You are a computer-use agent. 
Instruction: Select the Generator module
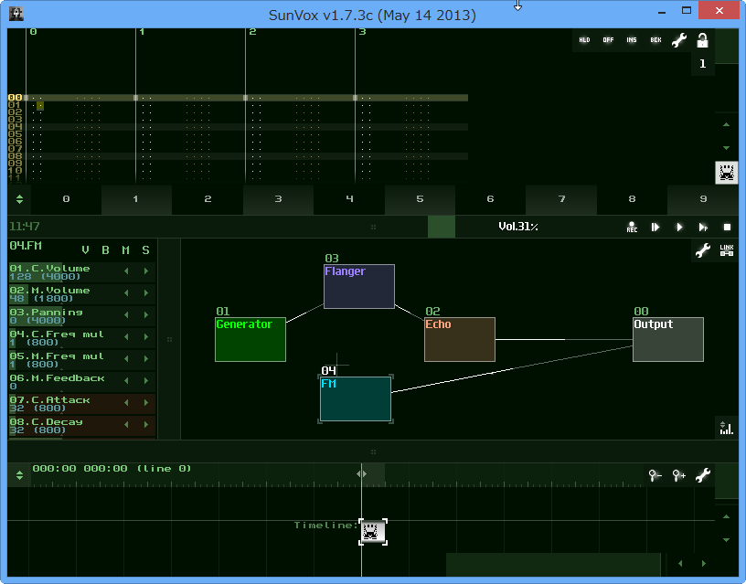pos(250,340)
